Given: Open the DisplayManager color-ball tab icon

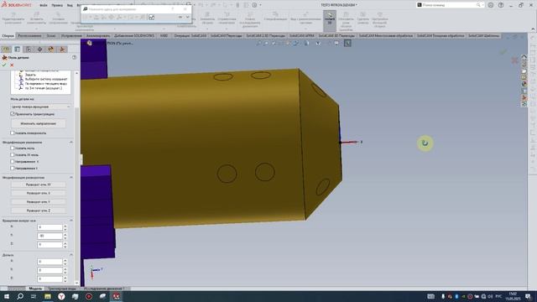Looking at the screenshot, I should tap(51, 49).
